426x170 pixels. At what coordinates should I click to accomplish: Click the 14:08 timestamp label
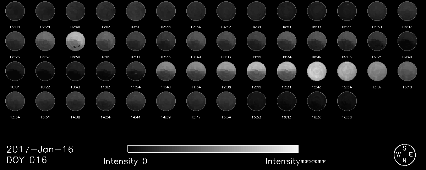pyautogui.click(x=75, y=117)
